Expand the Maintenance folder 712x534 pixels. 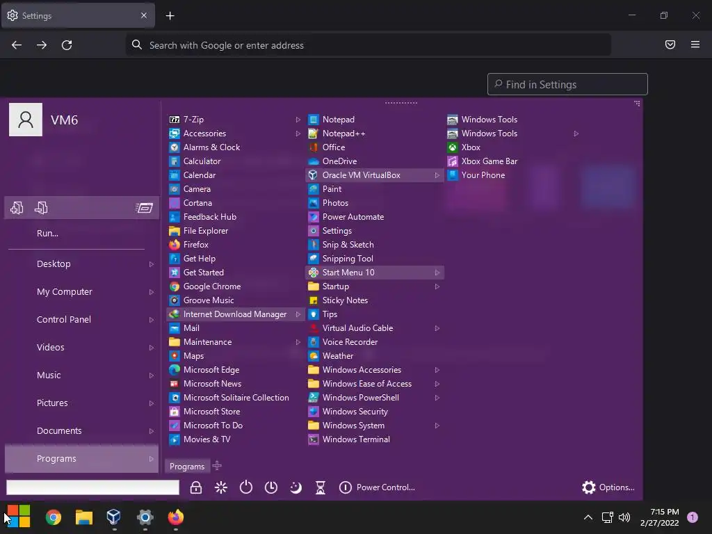(x=298, y=342)
